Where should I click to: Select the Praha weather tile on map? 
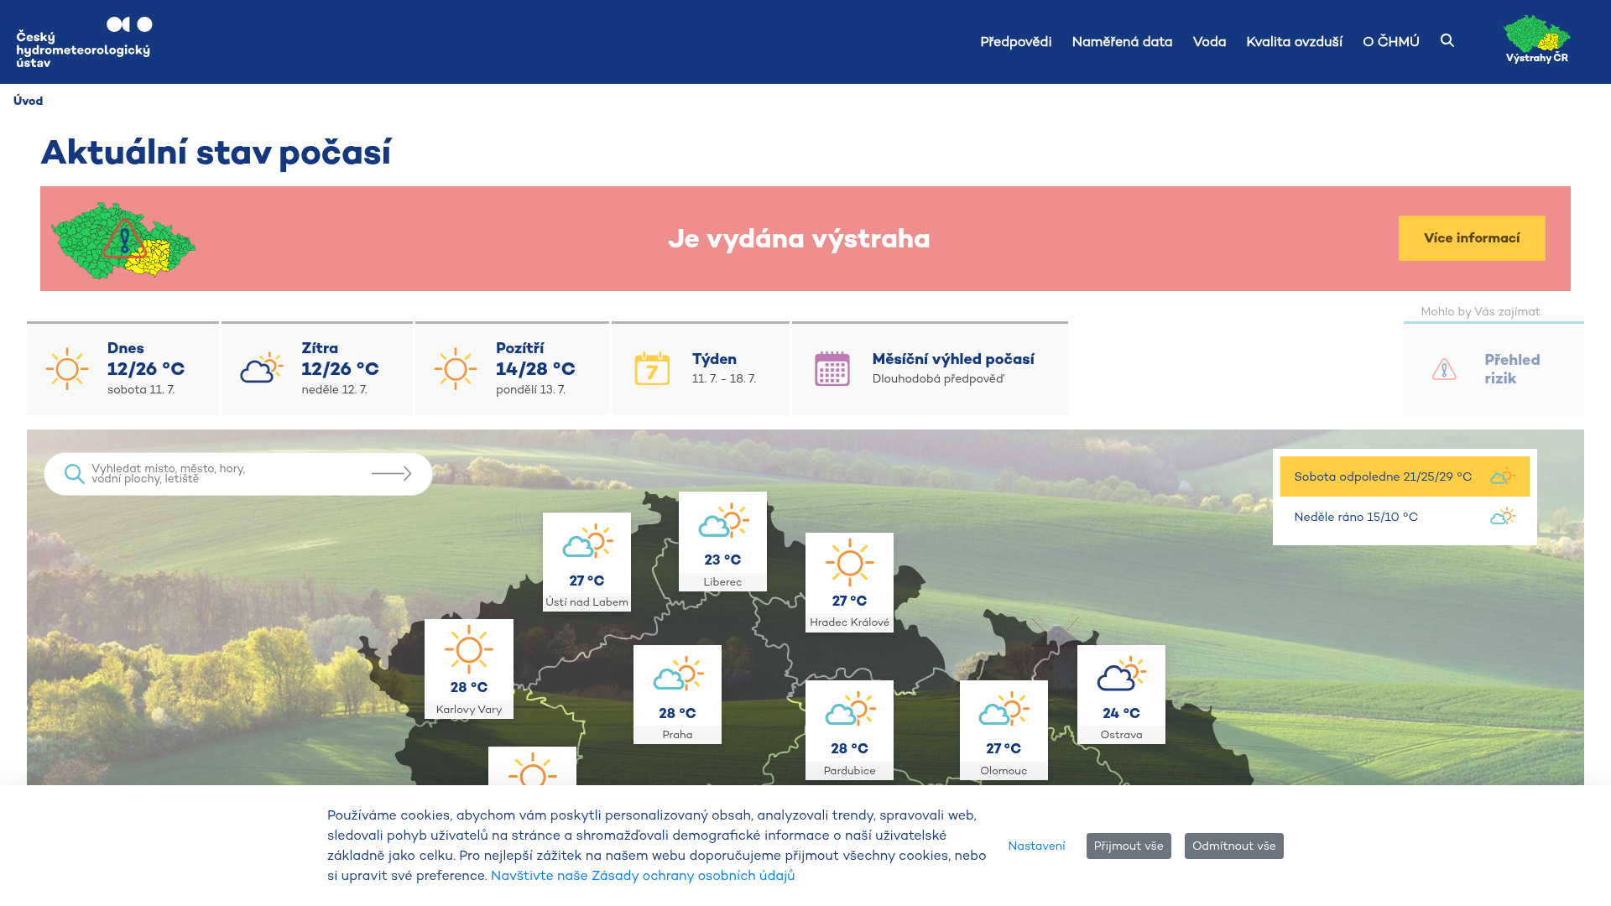coord(677,695)
